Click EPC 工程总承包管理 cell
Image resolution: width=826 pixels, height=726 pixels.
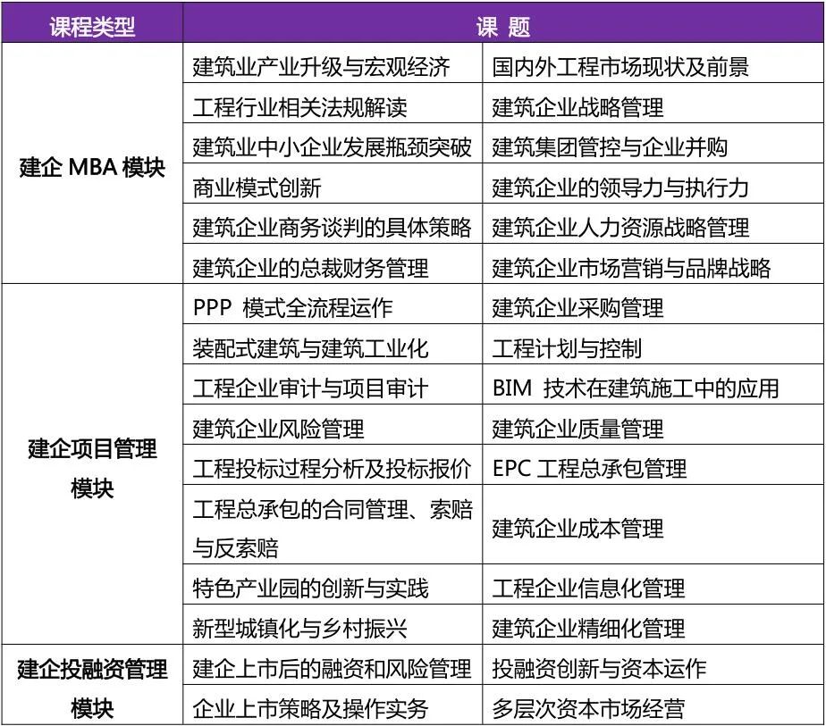click(x=653, y=464)
